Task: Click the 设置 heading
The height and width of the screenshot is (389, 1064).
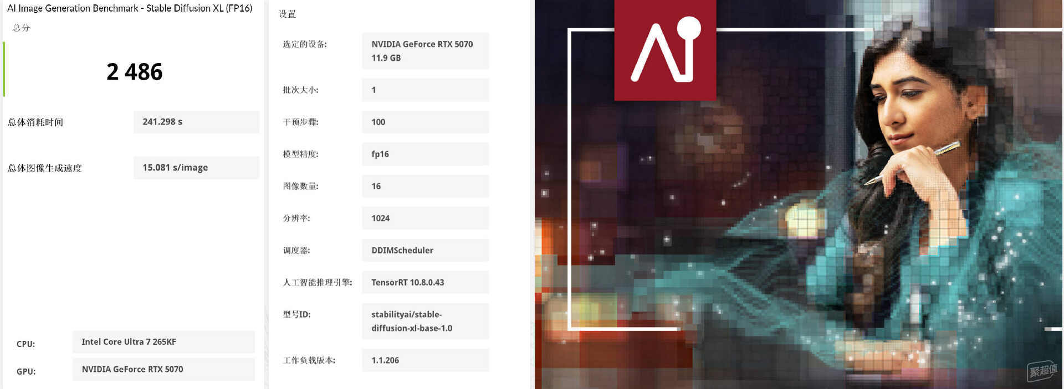Action: tap(287, 14)
